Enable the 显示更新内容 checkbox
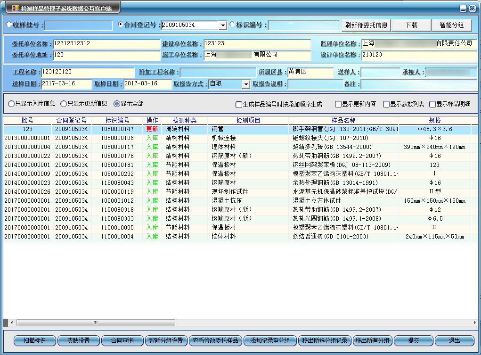The height and width of the screenshot is (355, 481). (338, 104)
